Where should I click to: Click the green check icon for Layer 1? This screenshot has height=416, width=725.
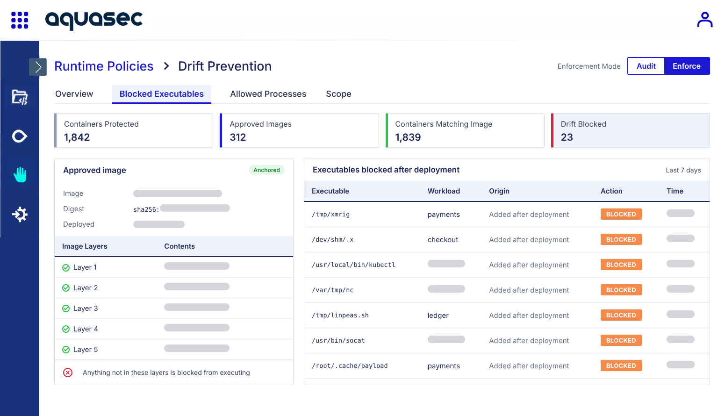click(x=66, y=268)
